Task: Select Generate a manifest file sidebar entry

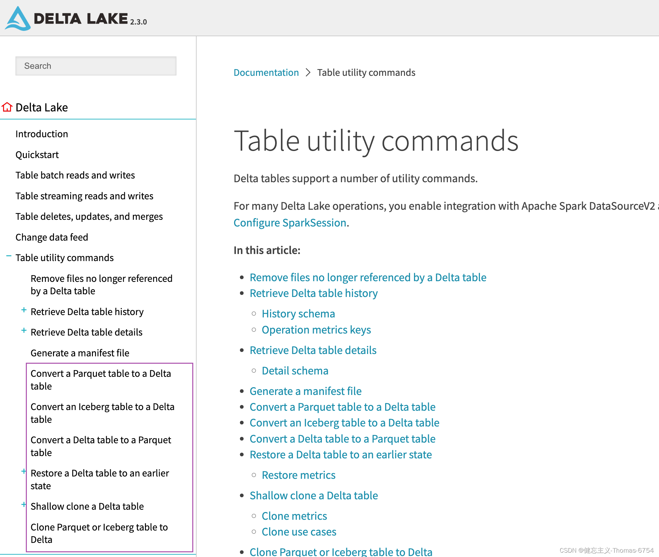Action: 80,353
